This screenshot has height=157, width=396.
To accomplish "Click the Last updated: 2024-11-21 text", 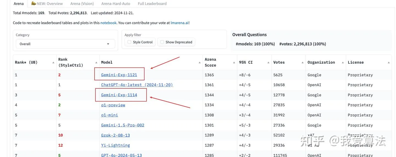I will coord(112,13).
